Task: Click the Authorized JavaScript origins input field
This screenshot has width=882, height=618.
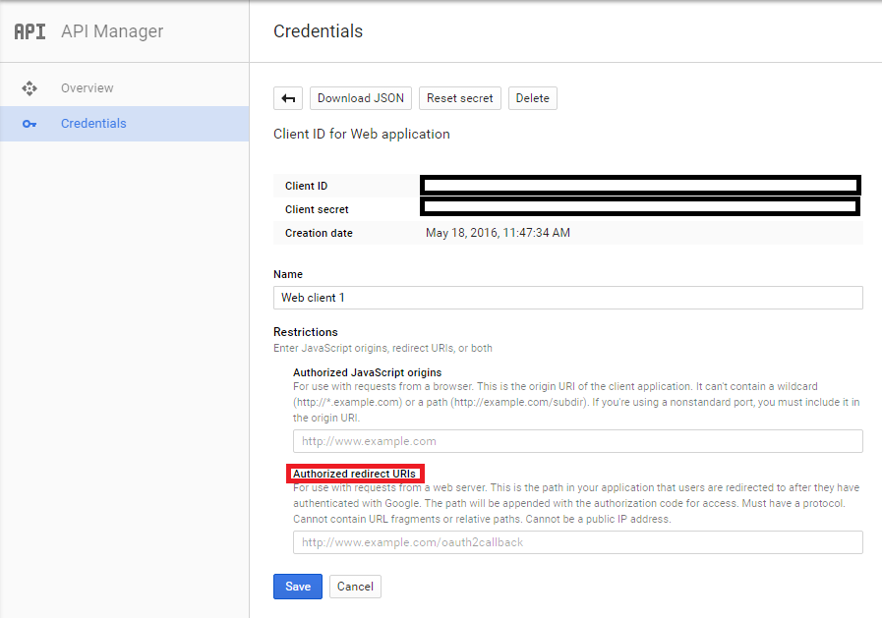Action: [578, 441]
